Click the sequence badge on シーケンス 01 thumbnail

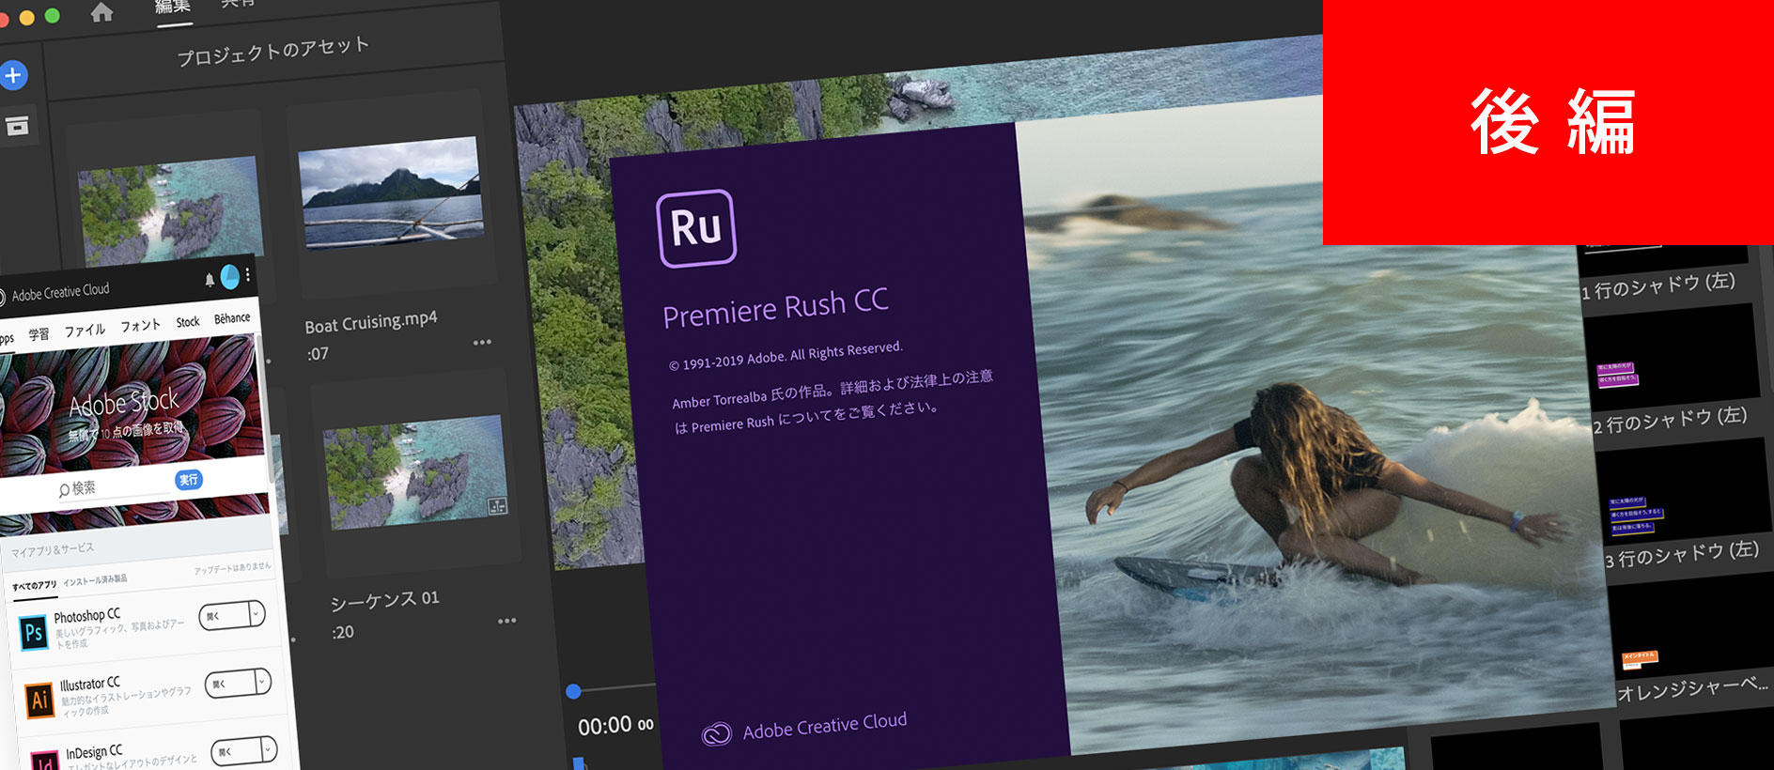coord(497,506)
